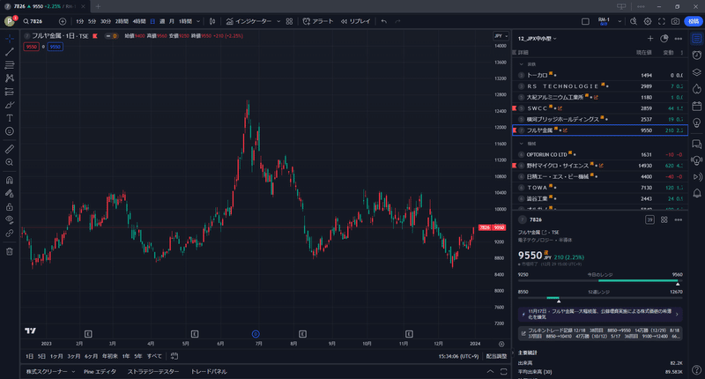Select the crosshair cursor tool

(10, 39)
